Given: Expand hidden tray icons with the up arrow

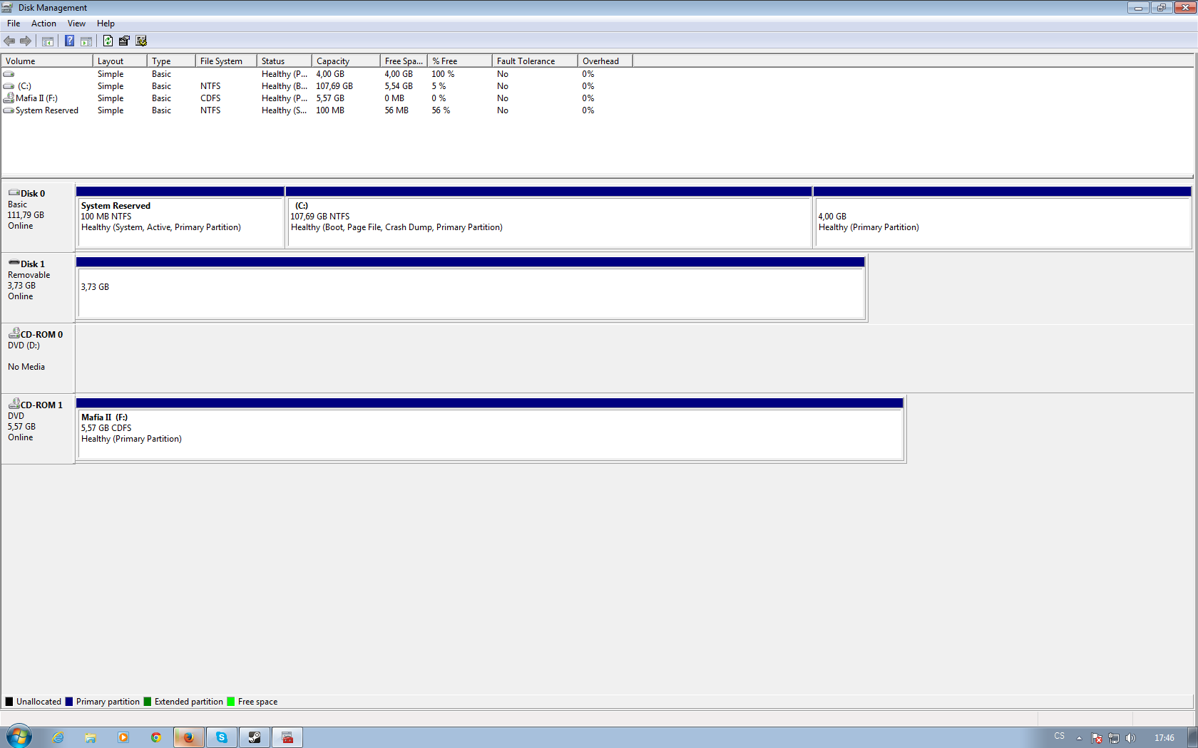Looking at the screenshot, I should click(1079, 738).
